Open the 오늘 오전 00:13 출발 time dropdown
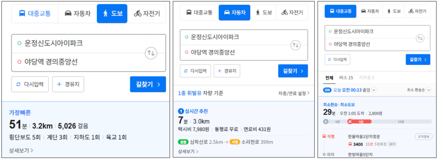The width and height of the screenshot is (438, 159). tap(374, 90)
